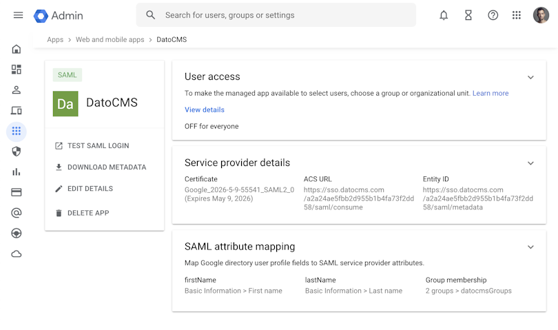The width and height of the screenshot is (558, 330).
Task: Open the Account at-sign sidebar icon
Action: pyautogui.click(x=17, y=213)
